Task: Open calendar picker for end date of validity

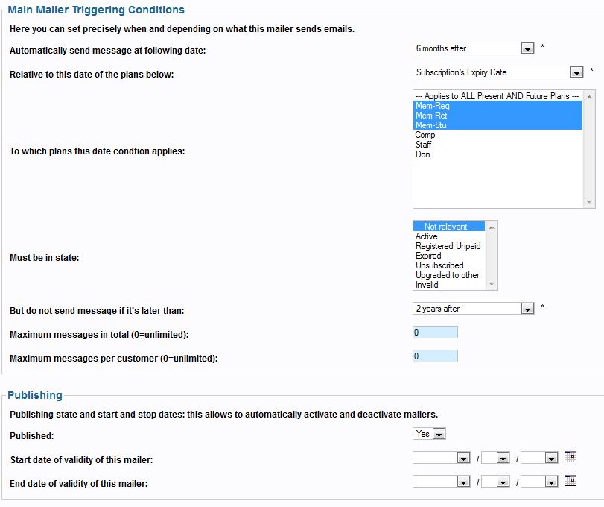Action: [570, 481]
